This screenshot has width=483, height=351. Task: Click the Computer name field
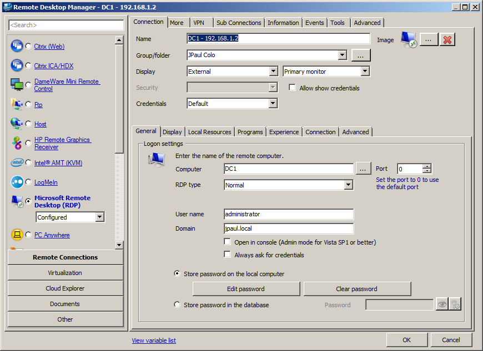[289, 169]
